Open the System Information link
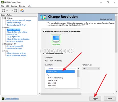This screenshot has height=102, width=118. tap(12, 99)
